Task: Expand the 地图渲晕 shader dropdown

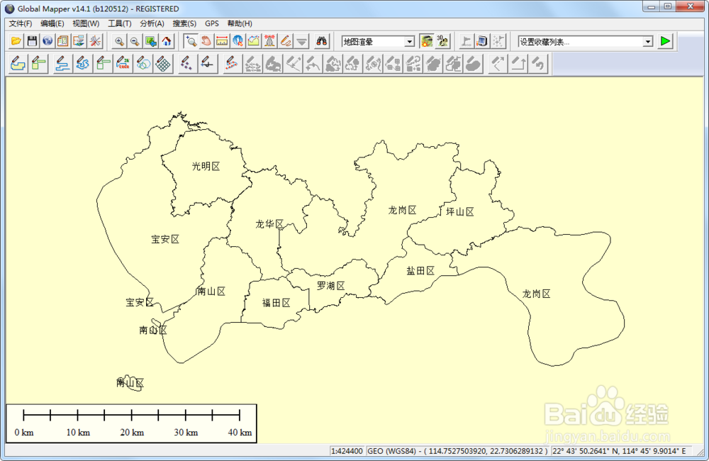Action: 409,42
